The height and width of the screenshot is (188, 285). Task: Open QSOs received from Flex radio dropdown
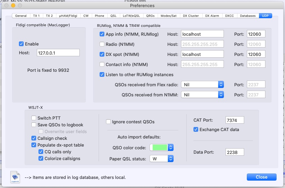pos(203,85)
